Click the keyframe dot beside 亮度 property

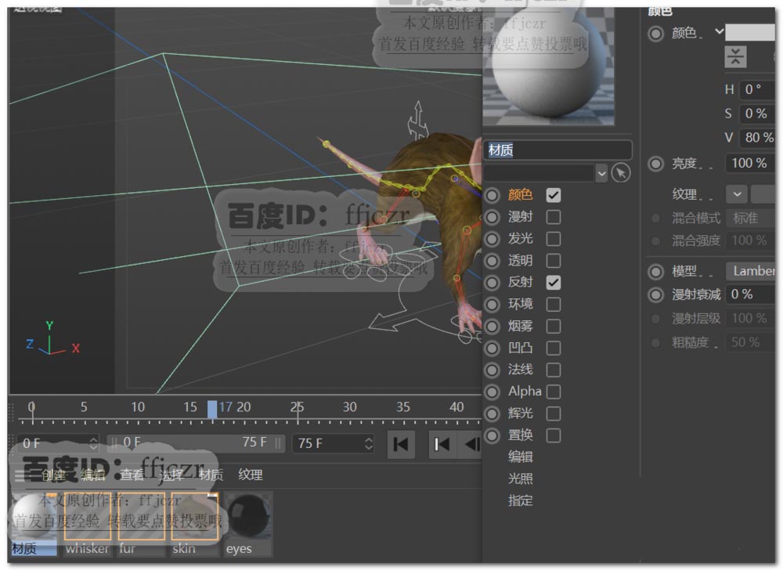coord(655,164)
